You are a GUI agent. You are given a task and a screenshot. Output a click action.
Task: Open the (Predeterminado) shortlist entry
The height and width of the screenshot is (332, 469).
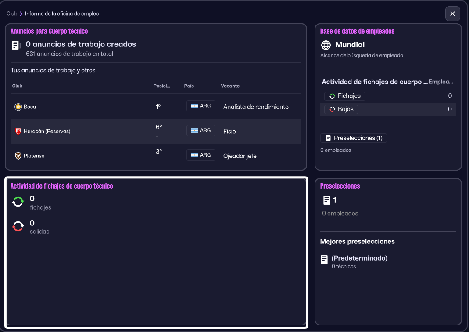click(x=359, y=258)
